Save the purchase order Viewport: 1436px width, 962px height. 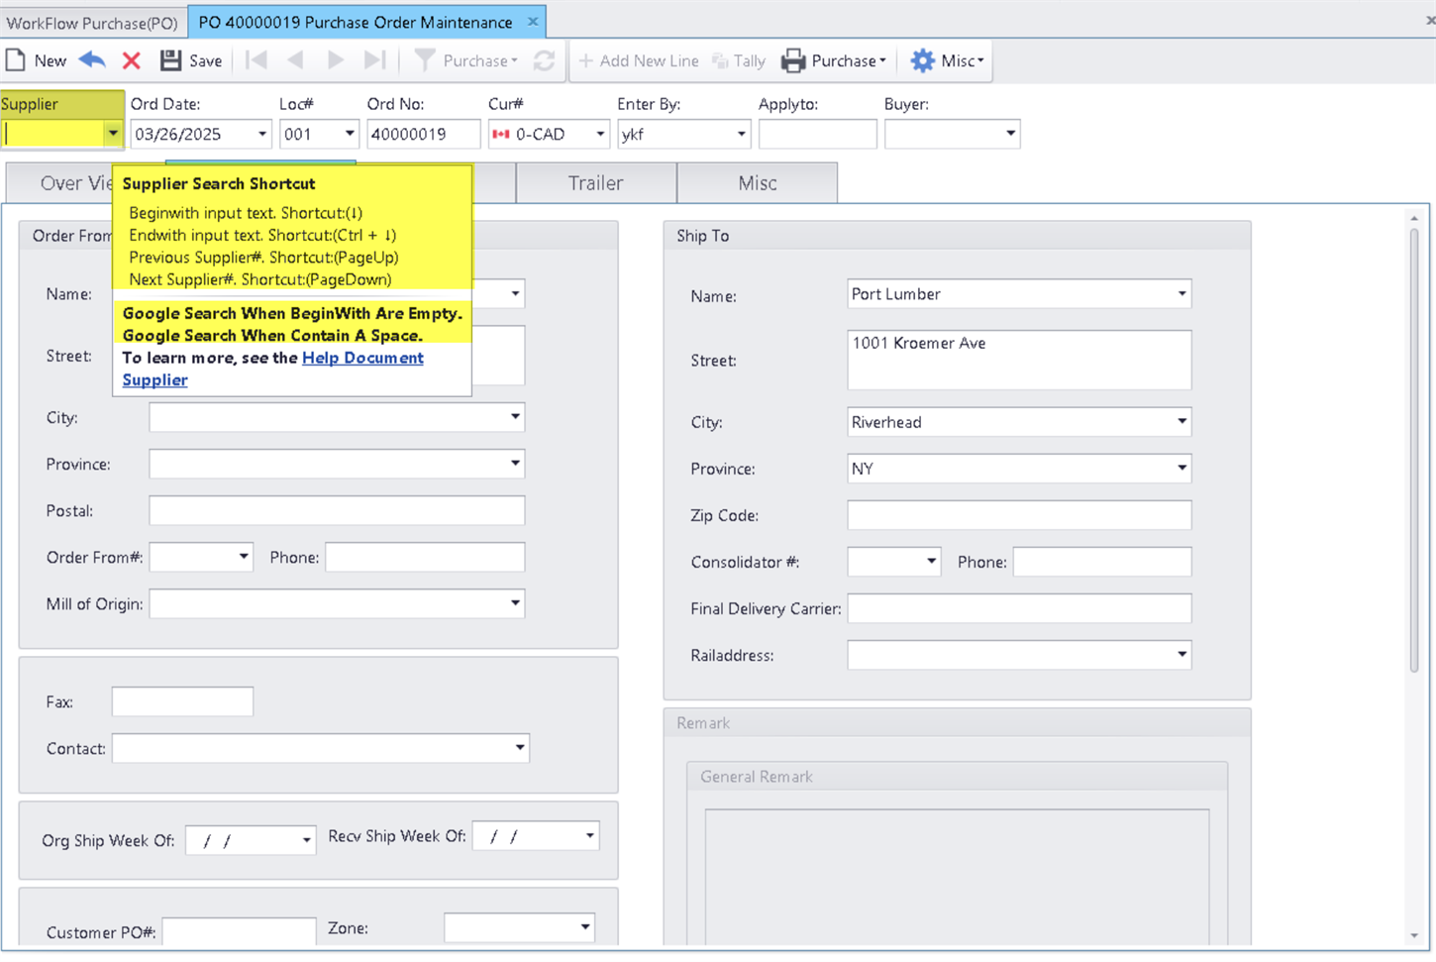191,60
